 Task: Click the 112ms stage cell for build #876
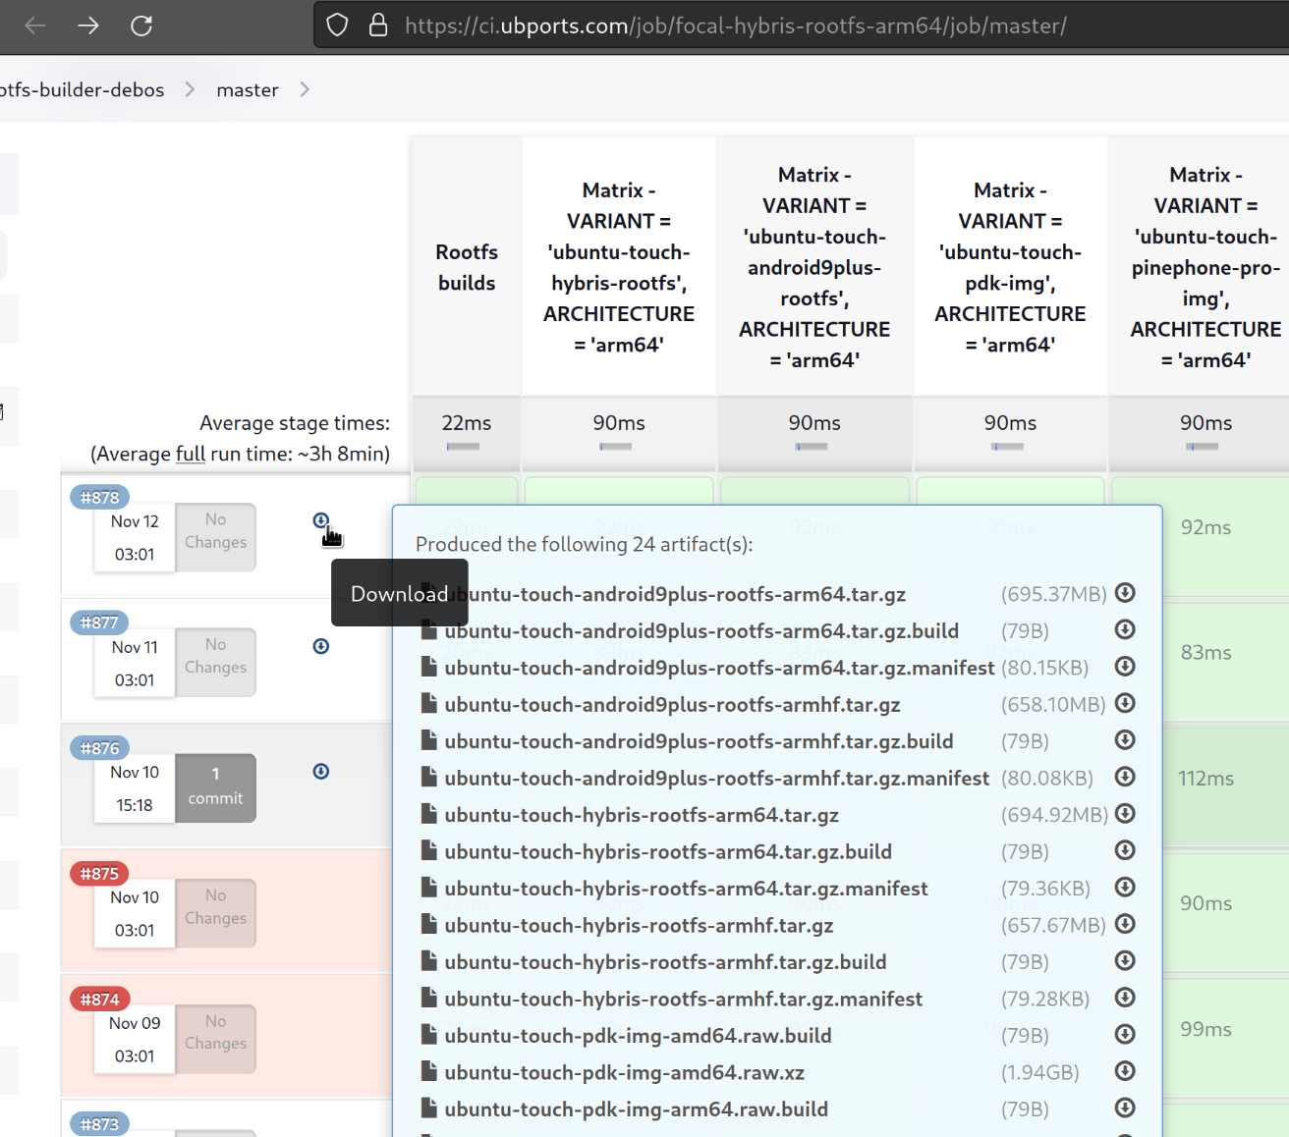pos(1205,779)
